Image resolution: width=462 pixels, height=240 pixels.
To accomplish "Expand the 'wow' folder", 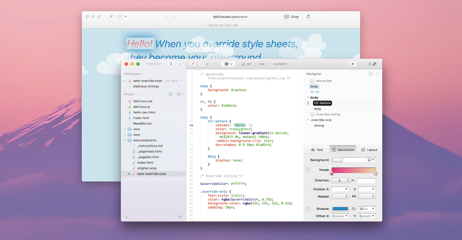I will coord(125,134).
